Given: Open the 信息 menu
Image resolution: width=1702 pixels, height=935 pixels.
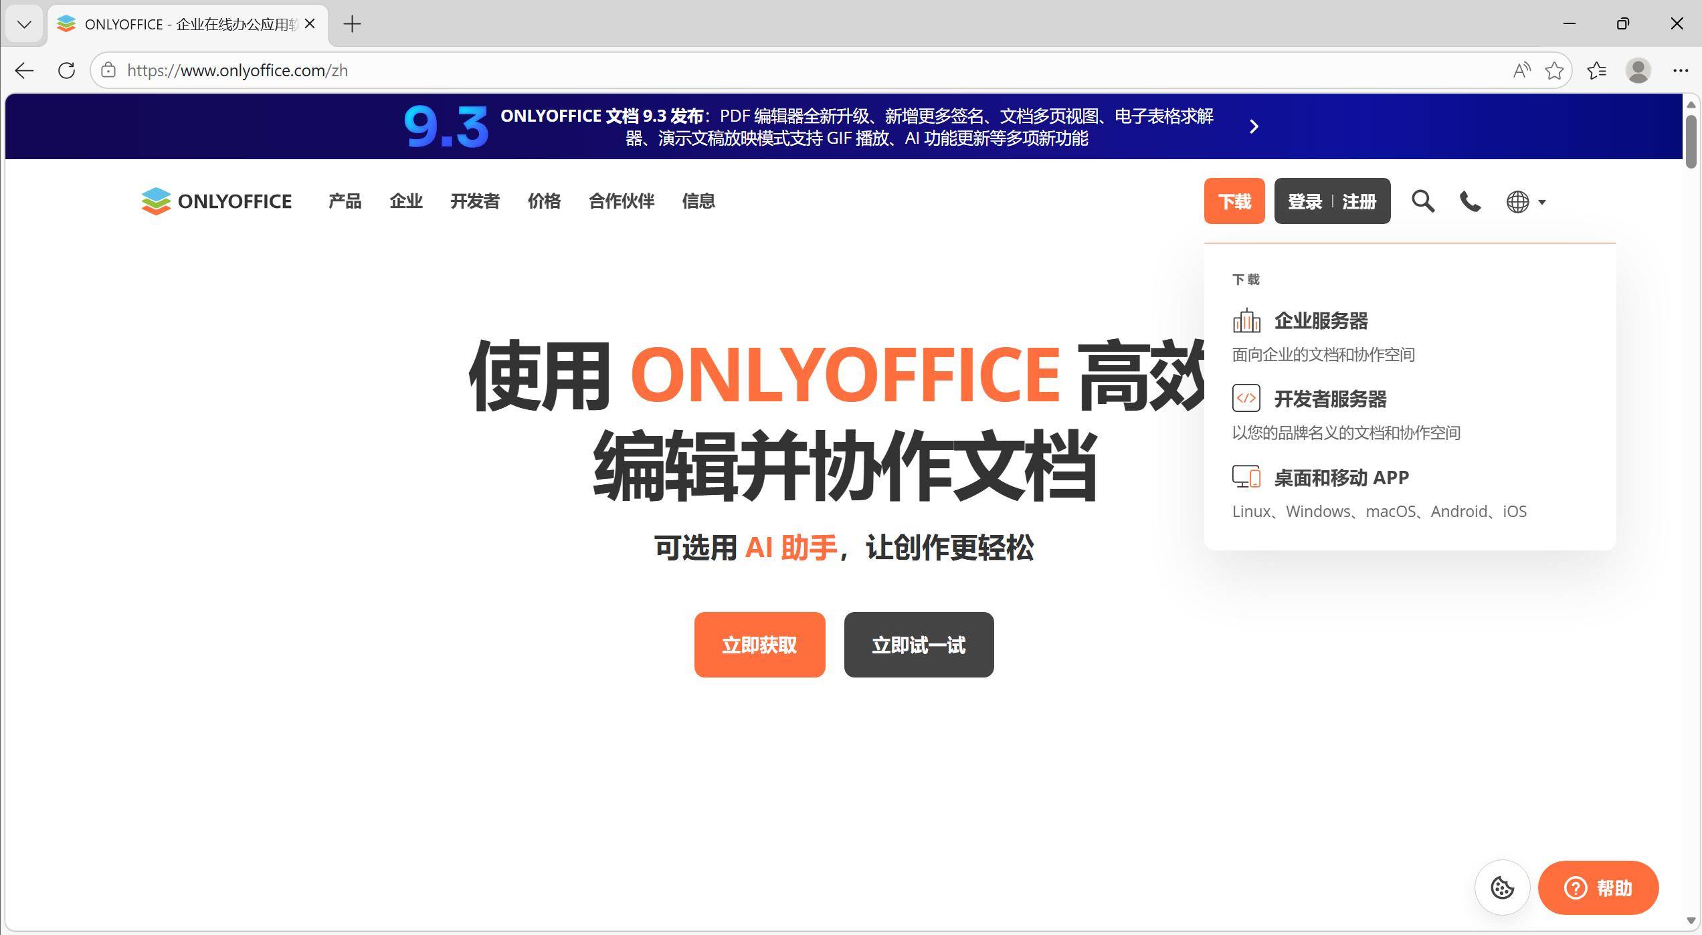Looking at the screenshot, I should [x=698, y=201].
